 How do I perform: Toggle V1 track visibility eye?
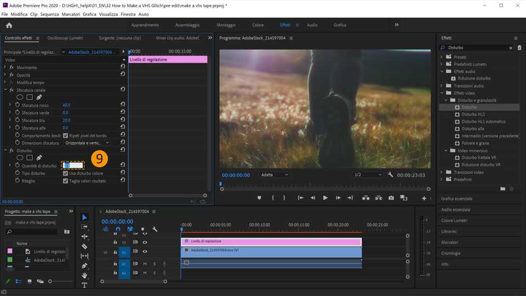coord(145,252)
